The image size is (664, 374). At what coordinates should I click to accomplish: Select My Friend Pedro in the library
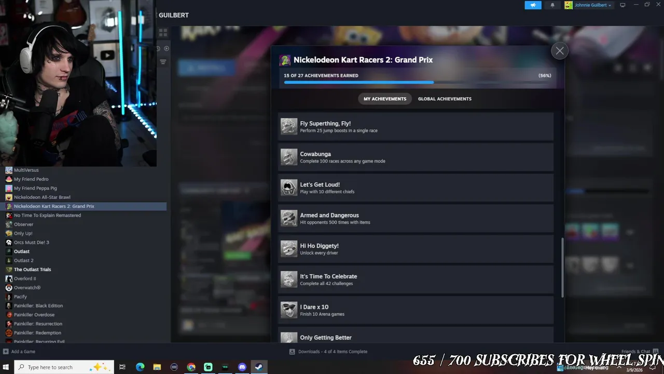tap(31, 179)
